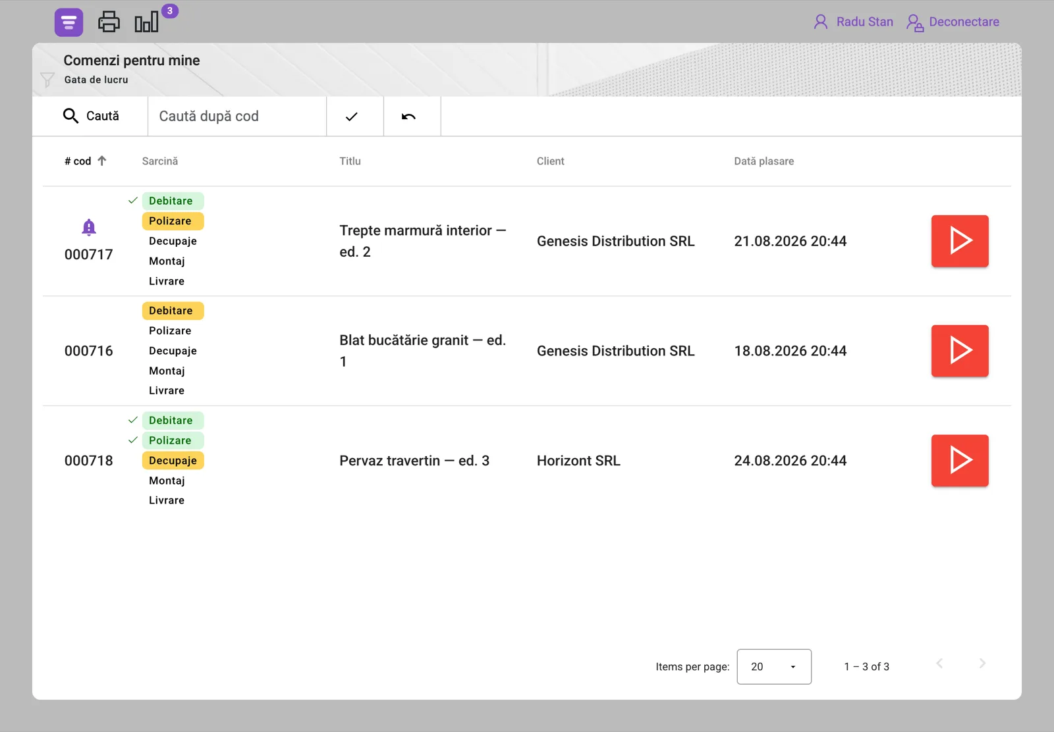Go to next page arrow
The image size is (1054, 732).
[982, 664]
